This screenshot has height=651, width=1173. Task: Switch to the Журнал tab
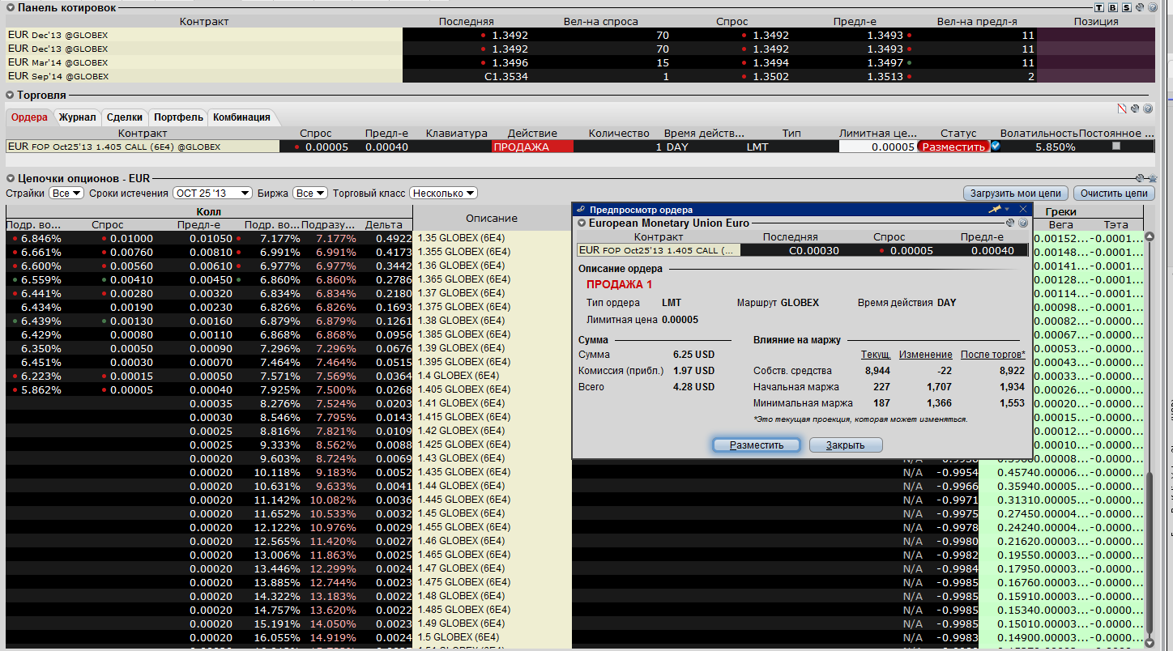click(x=78, y=117)
